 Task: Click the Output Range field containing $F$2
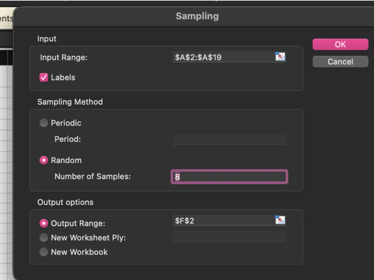tap(223, 220)
